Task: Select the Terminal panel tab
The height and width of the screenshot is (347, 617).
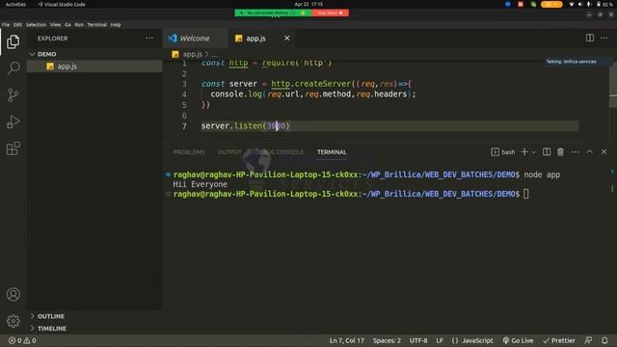Action: 332,152
